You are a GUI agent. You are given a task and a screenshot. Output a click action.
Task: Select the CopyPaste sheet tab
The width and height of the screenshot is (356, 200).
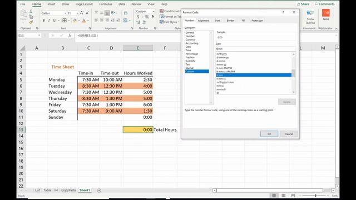[68, 190]
